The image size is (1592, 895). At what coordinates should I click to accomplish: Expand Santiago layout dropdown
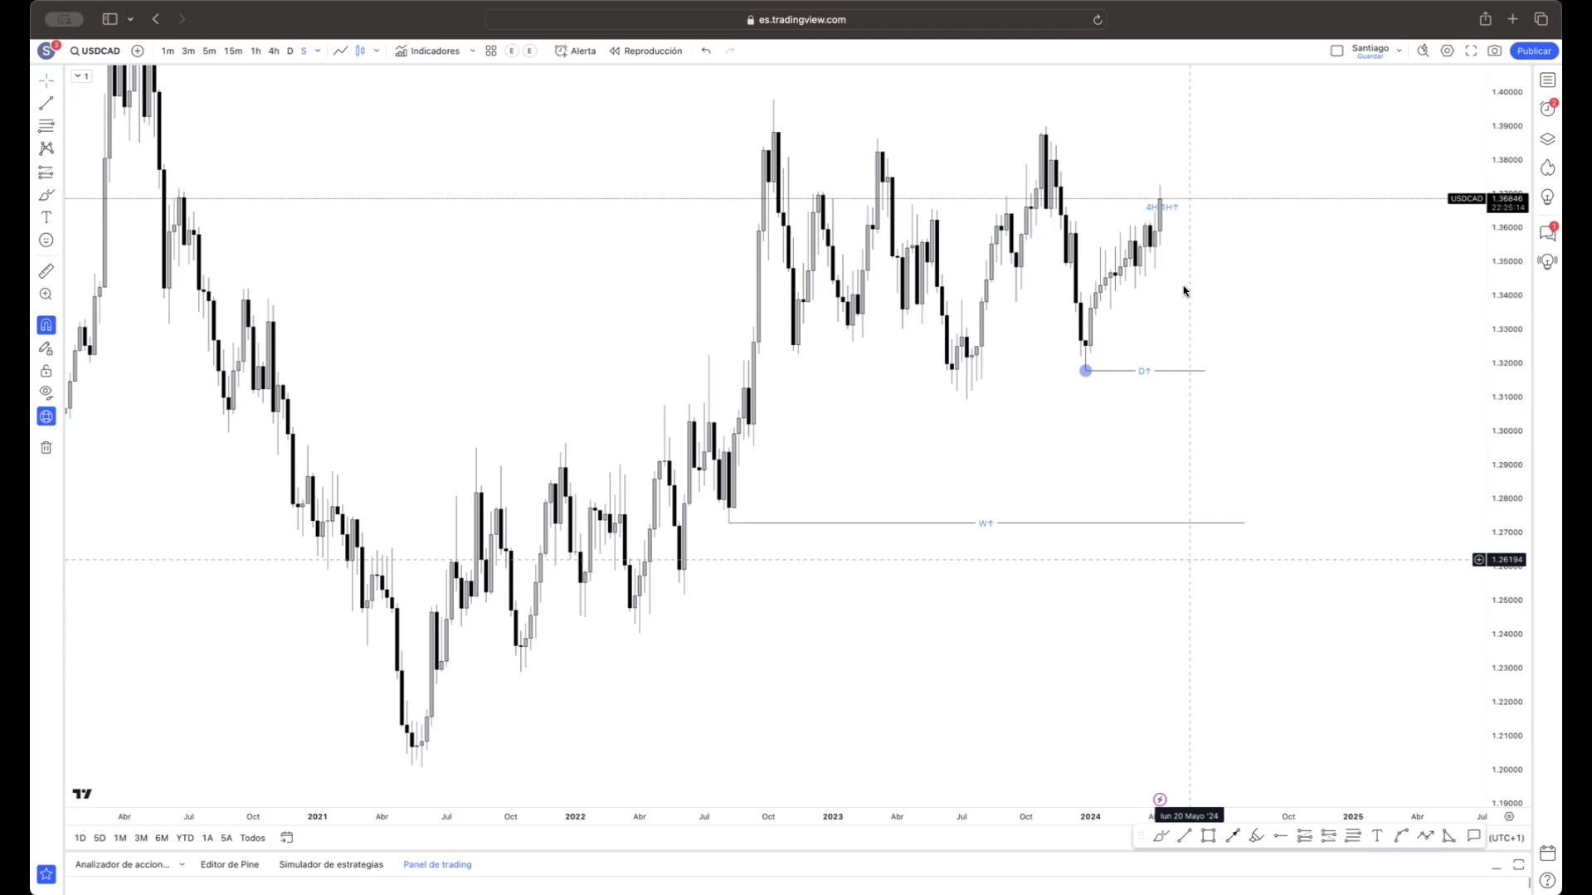(x=1399, y=51)
